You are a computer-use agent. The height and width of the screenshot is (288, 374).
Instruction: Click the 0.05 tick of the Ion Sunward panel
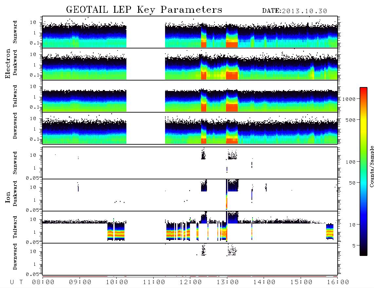[x=32, y=178]
